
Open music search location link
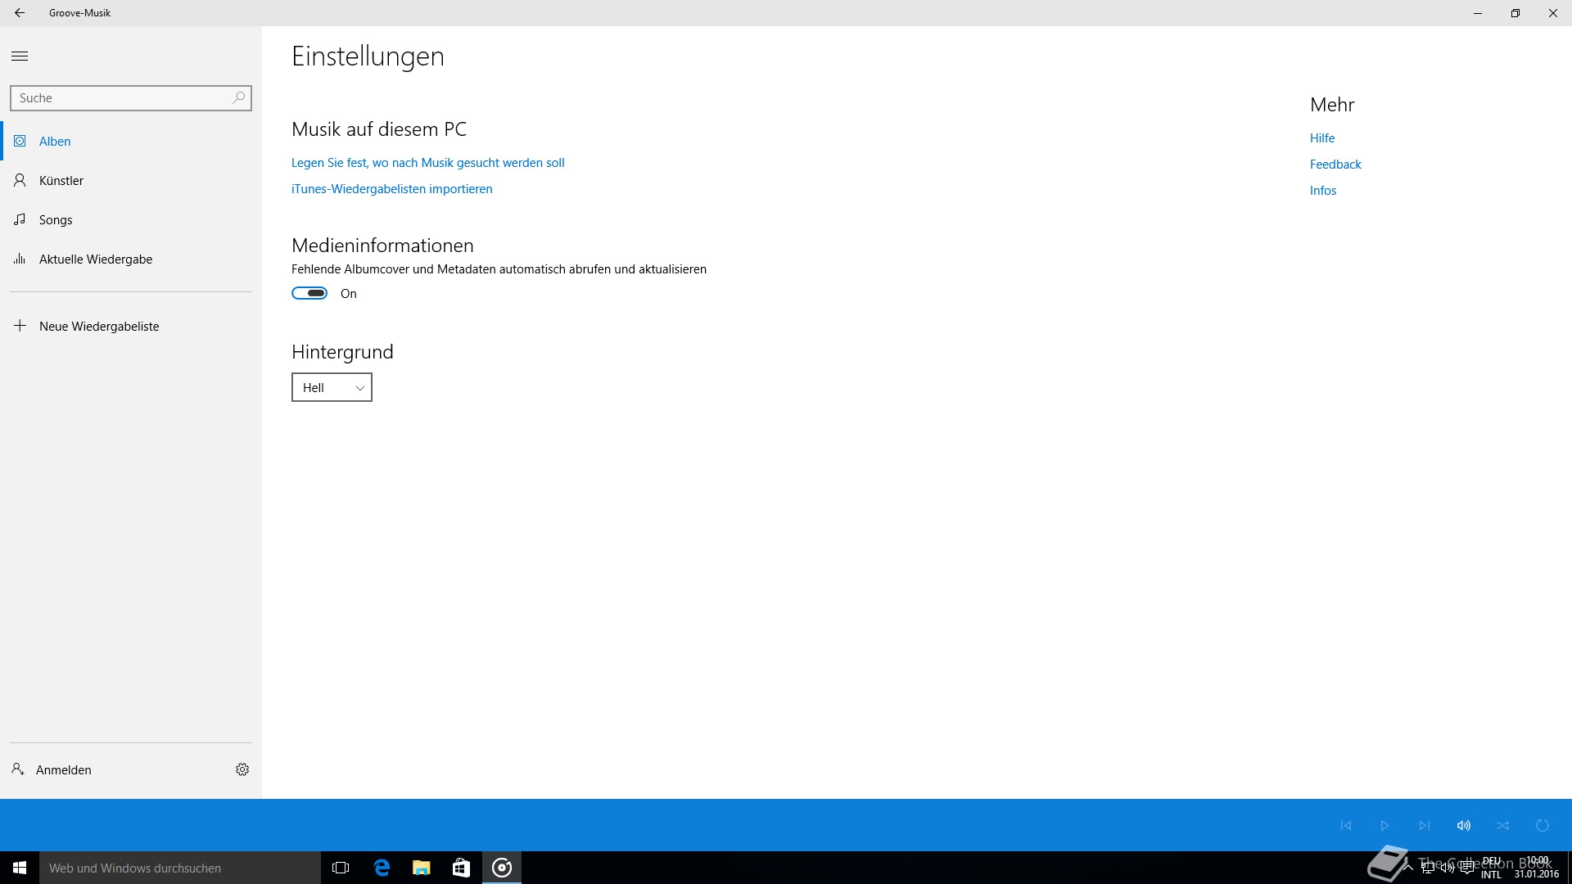click(428, 163)
